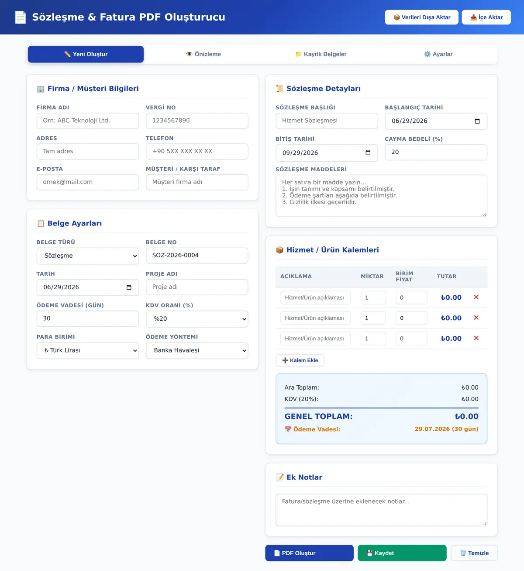The image size is (524, 571).
Task: Expand the Belge Türü dropdown
Action: click(88, 256)
